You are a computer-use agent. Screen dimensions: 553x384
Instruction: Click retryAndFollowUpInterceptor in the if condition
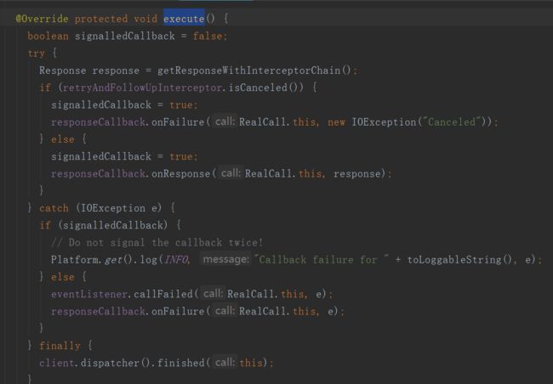(x=142, y=88)
